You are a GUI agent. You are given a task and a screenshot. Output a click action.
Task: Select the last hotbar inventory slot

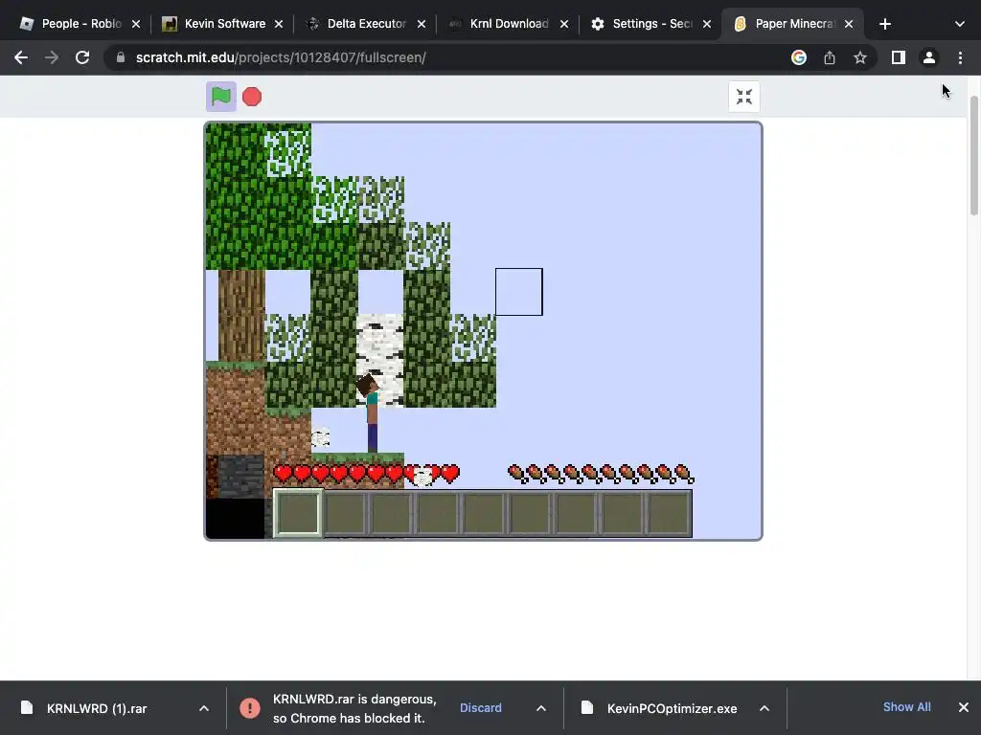tap(669, 513)
